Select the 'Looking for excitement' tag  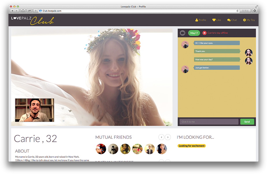(x=192, y=146)
